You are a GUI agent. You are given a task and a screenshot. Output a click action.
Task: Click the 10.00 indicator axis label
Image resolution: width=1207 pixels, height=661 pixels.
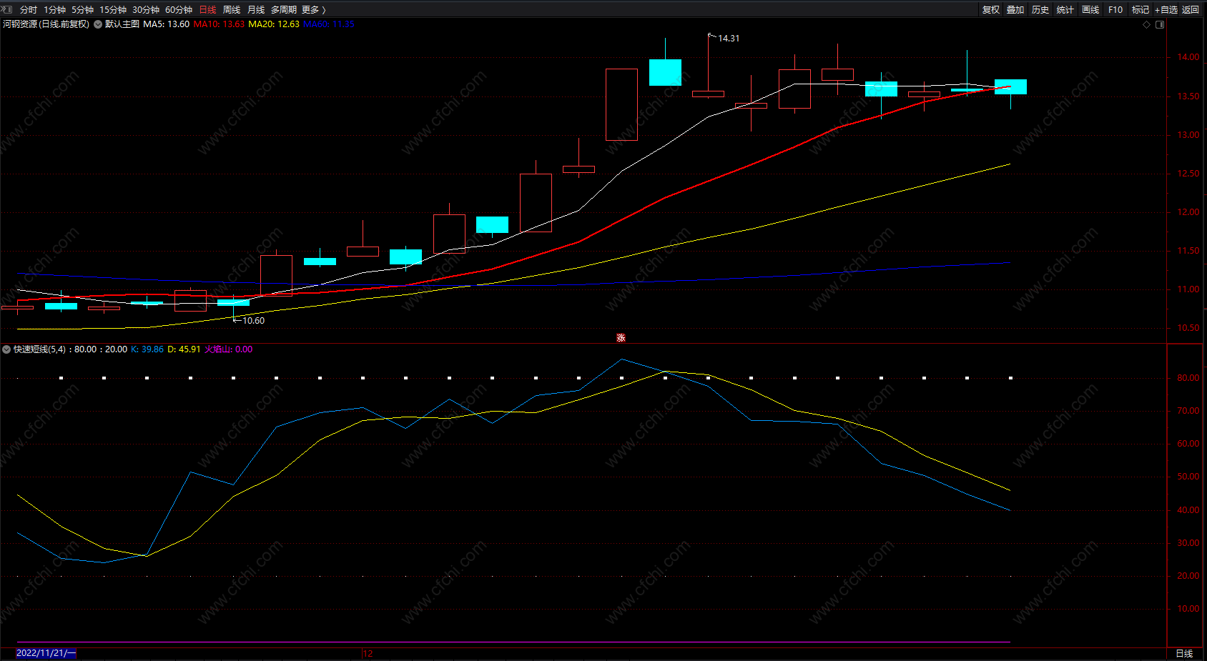click(1188, 609)
